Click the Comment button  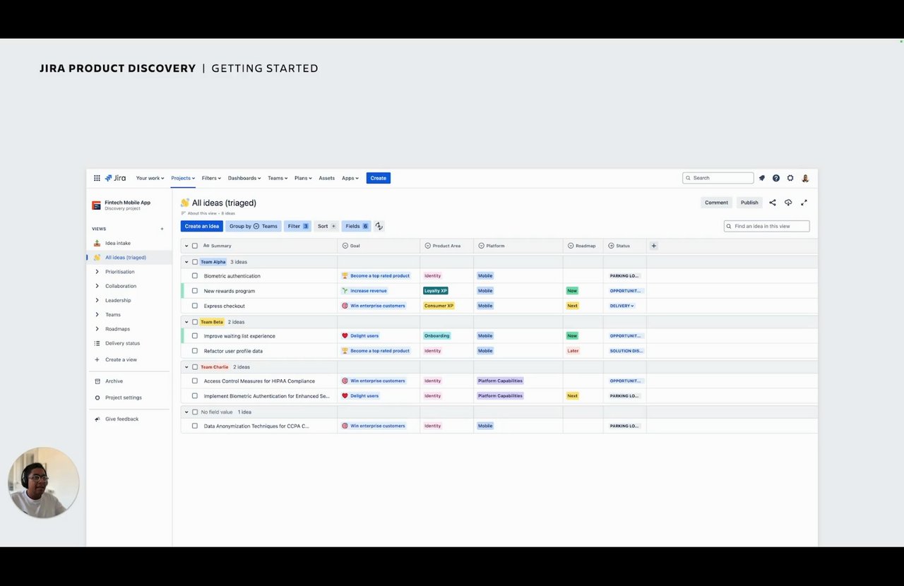pos(716,203)
